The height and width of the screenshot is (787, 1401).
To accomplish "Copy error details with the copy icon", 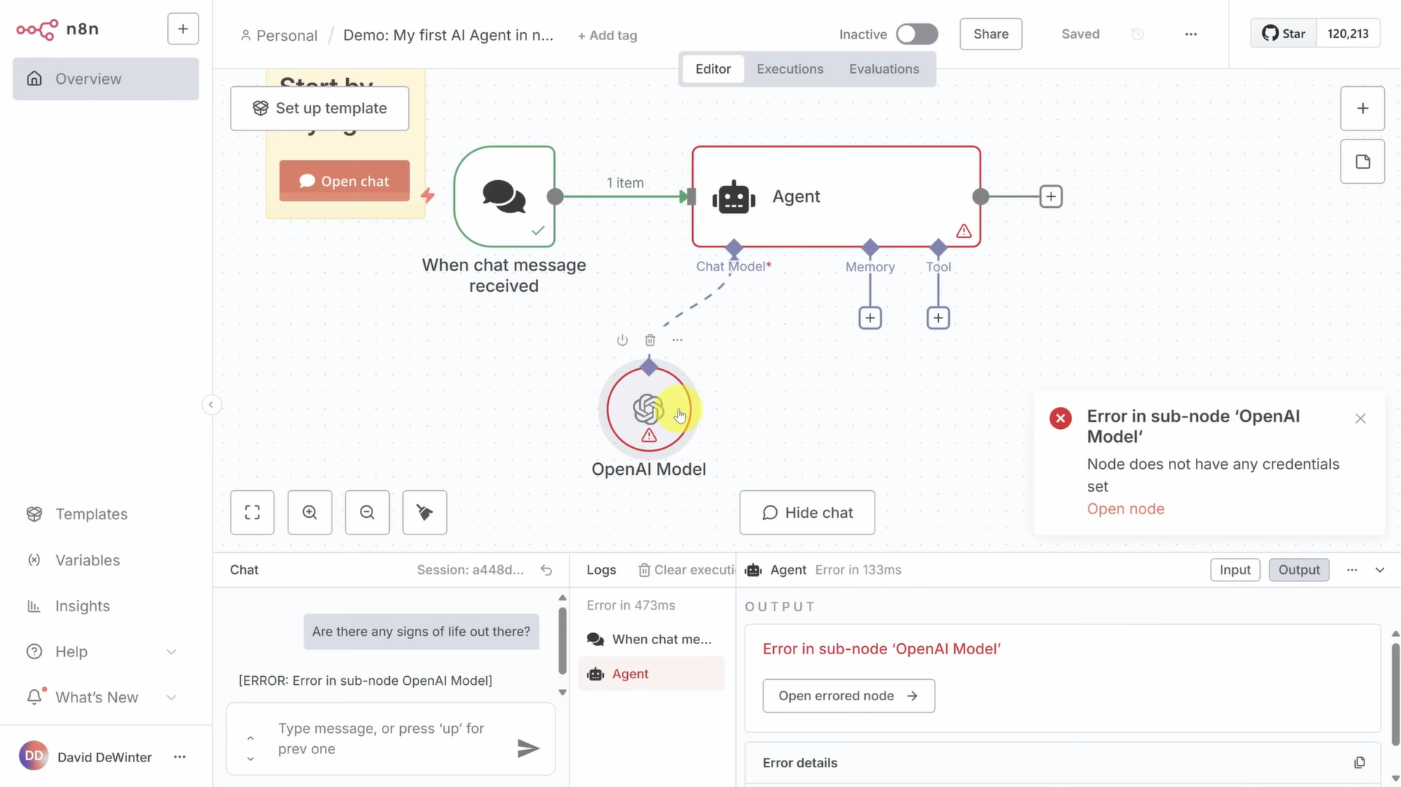I will click(1359, 762).
